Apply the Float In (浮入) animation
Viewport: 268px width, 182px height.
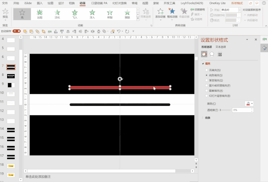[92, 14]
